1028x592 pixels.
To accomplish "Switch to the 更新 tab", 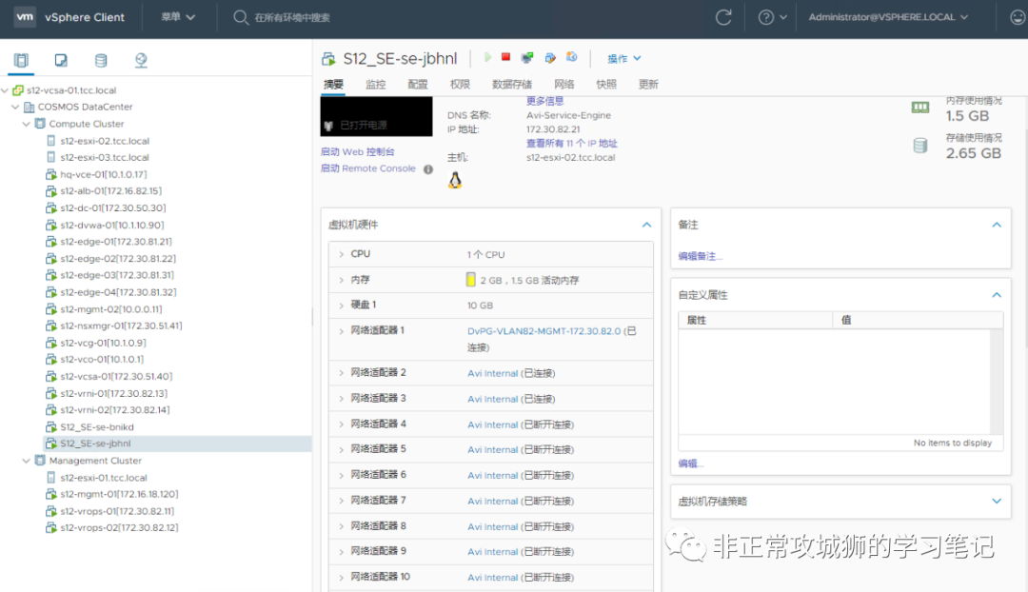I will pos(648,85).
